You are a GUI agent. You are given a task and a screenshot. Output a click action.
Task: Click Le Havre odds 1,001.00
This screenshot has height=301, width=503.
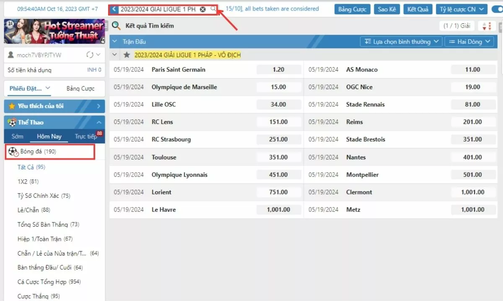[x=278, y=209]
